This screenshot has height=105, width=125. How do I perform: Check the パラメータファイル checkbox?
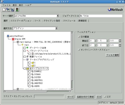pyautogui.click(x=24, y=51)
